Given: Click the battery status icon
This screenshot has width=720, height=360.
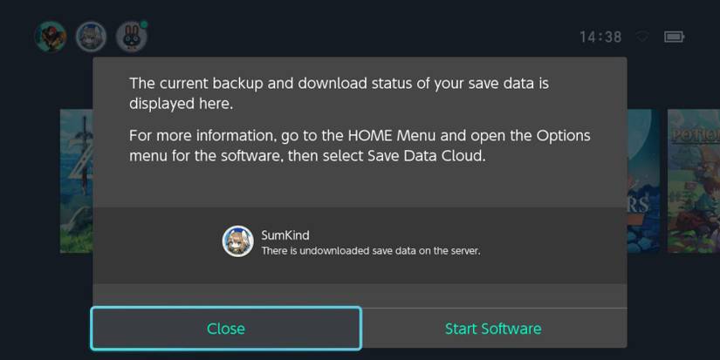Looking at the screenshot, I should 674,37.
